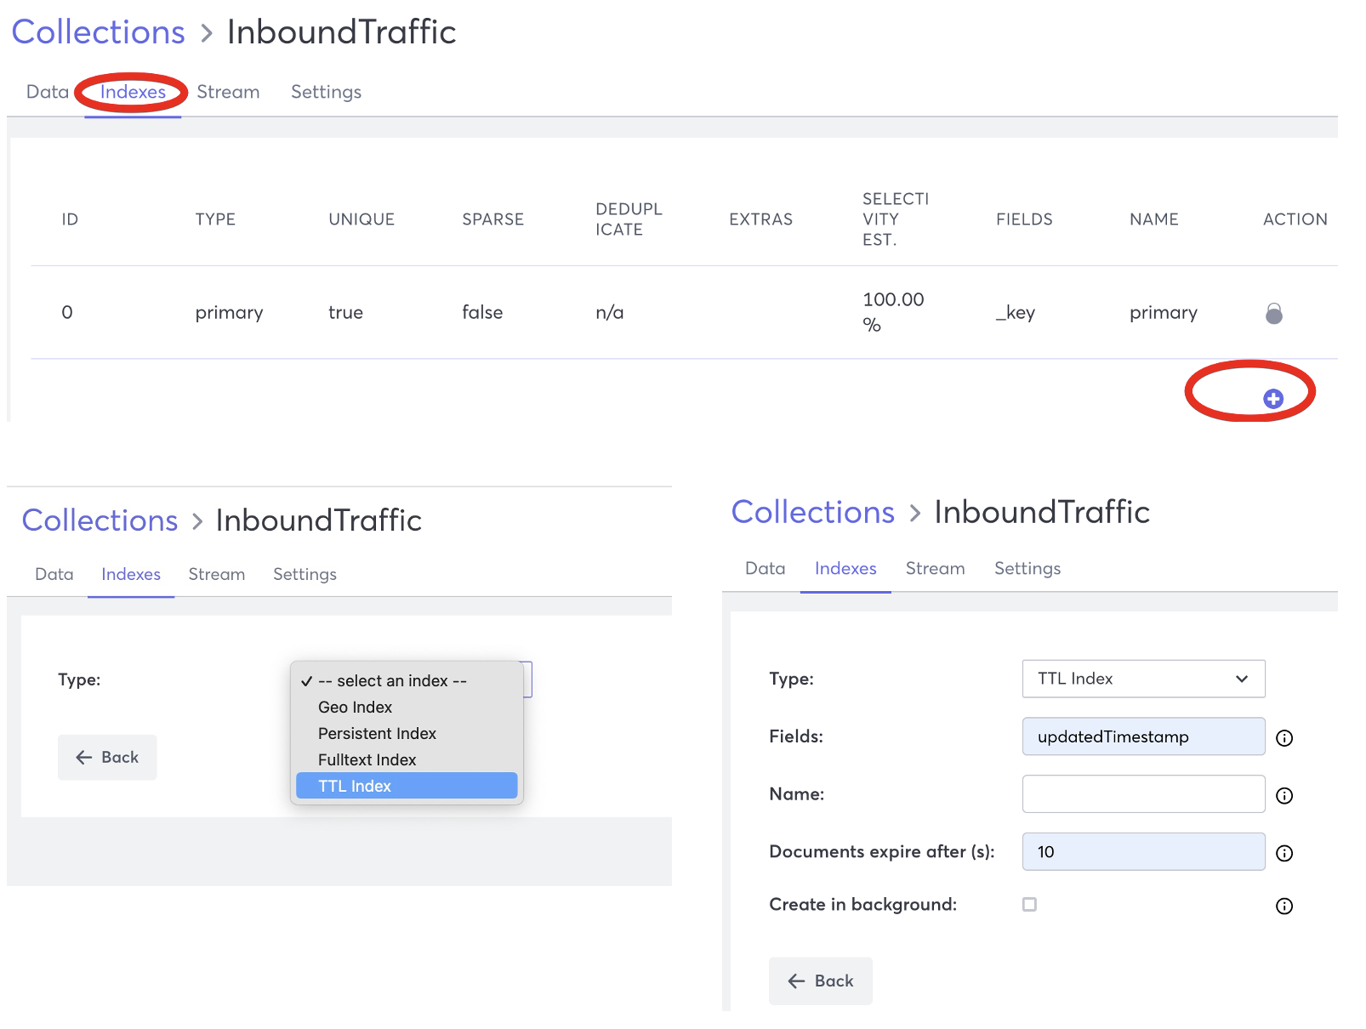This screenshot has width=1366, height=1029.
Task: Choose Fulltext Index from the type list
Action: pos(407,759)
